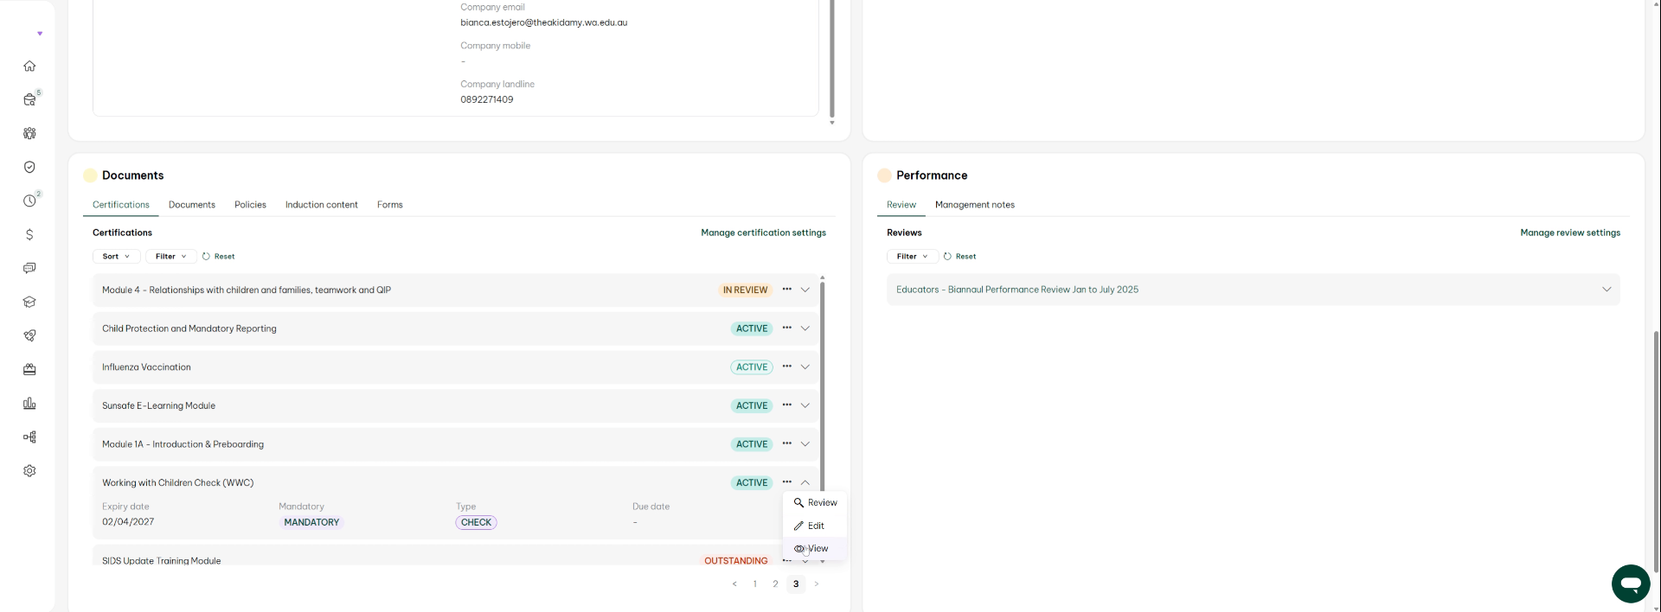Select Edit from the context menu
The width and height of the screenshot is (1661, 612).
(x=815, y=526)
